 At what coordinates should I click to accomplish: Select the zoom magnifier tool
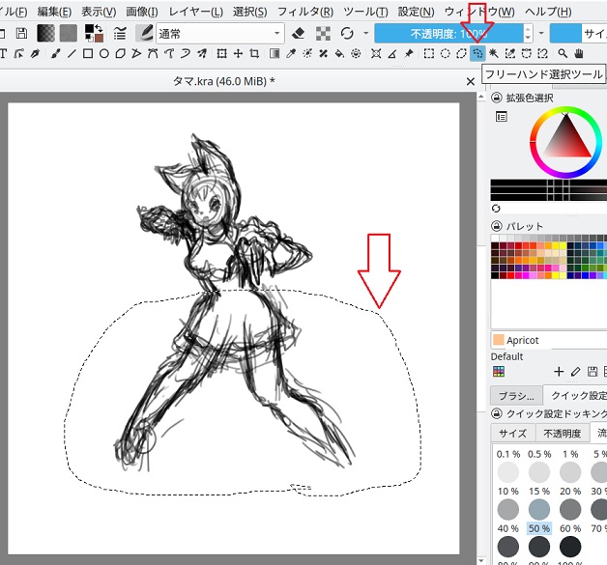click(563, 53)
